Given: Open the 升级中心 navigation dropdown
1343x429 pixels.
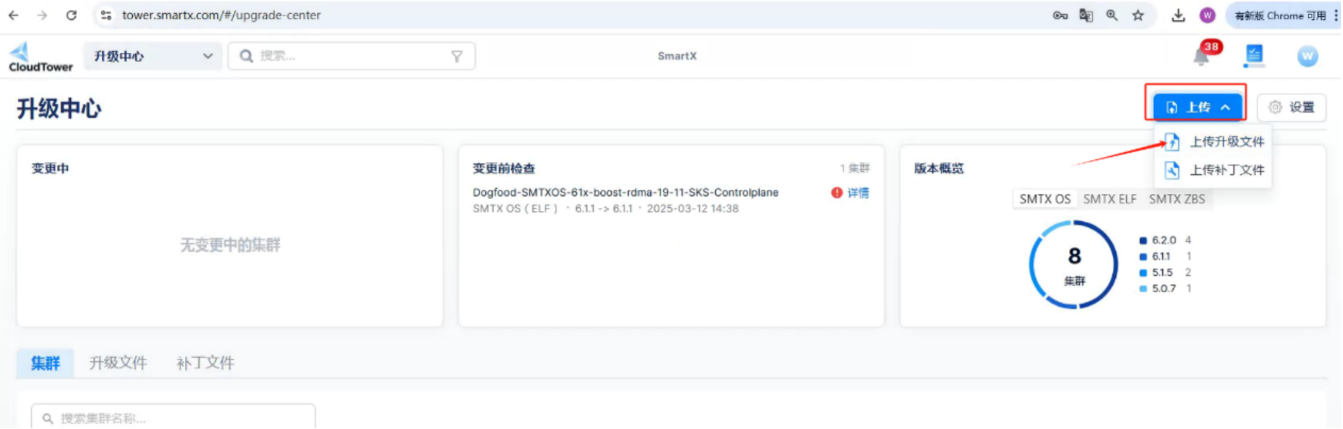Looking at the screenshot, I should point(153,56).
